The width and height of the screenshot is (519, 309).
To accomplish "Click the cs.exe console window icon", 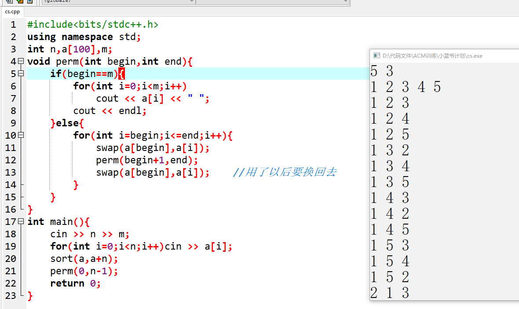I will click(x=376, y=55).
